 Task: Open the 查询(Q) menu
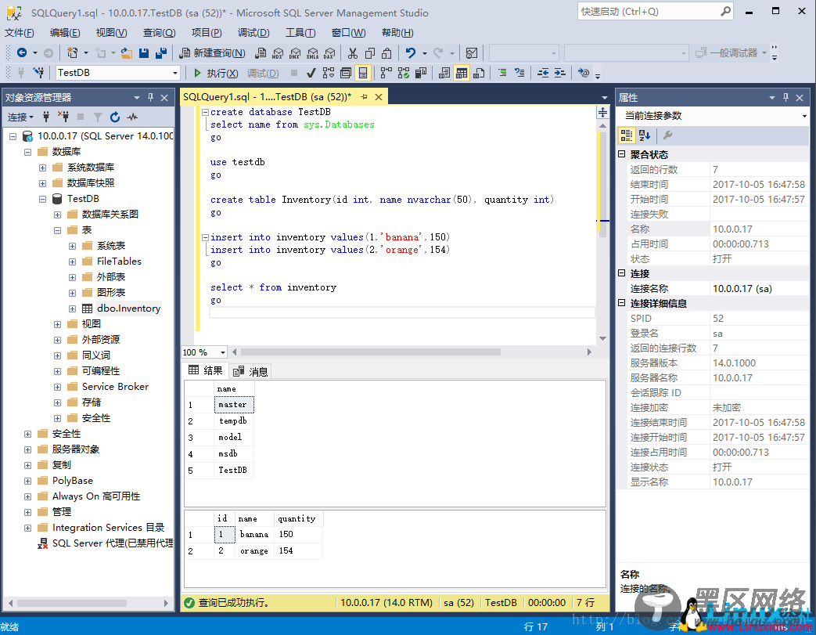(159, 33)
